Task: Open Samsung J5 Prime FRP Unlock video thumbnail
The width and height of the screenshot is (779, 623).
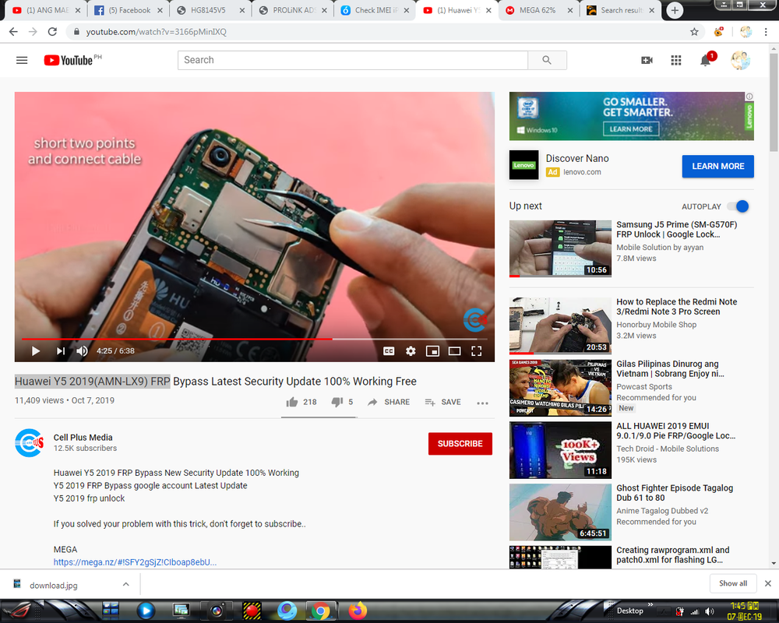Action: point(560,248)
